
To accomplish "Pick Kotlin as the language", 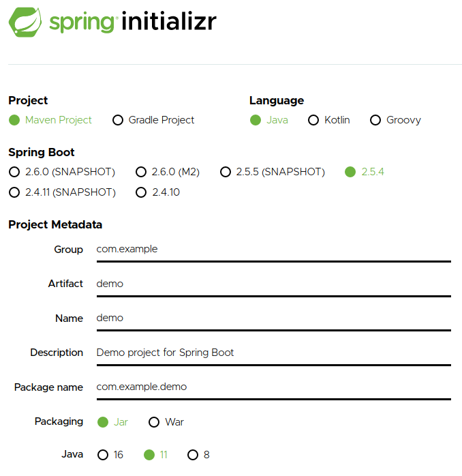I will point(313,120).
